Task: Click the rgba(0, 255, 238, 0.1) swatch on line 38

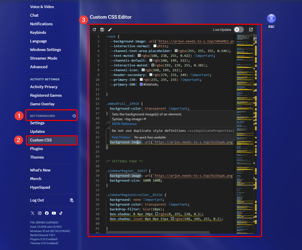Action: (x=157, y=214)
